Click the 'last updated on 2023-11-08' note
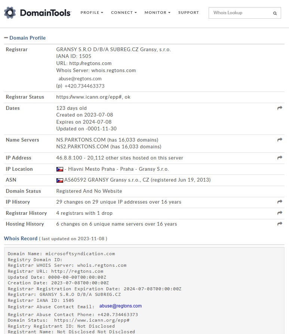289x334 pixels. click(73, 239)
